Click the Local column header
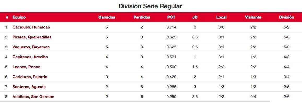This screenshot has height=103, width=302. click(221, 17)
